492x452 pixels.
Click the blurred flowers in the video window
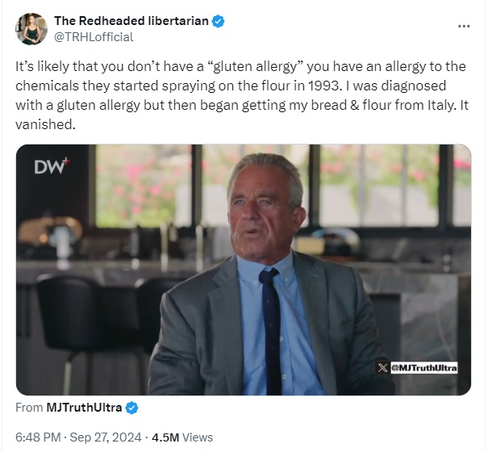[143, 186]
